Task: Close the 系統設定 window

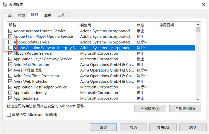Action: tap(203, 4)
